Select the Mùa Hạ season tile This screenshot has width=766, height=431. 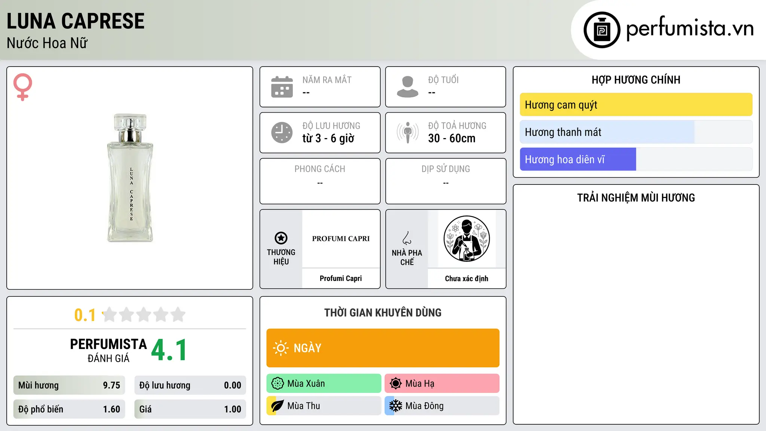(442, 383)
